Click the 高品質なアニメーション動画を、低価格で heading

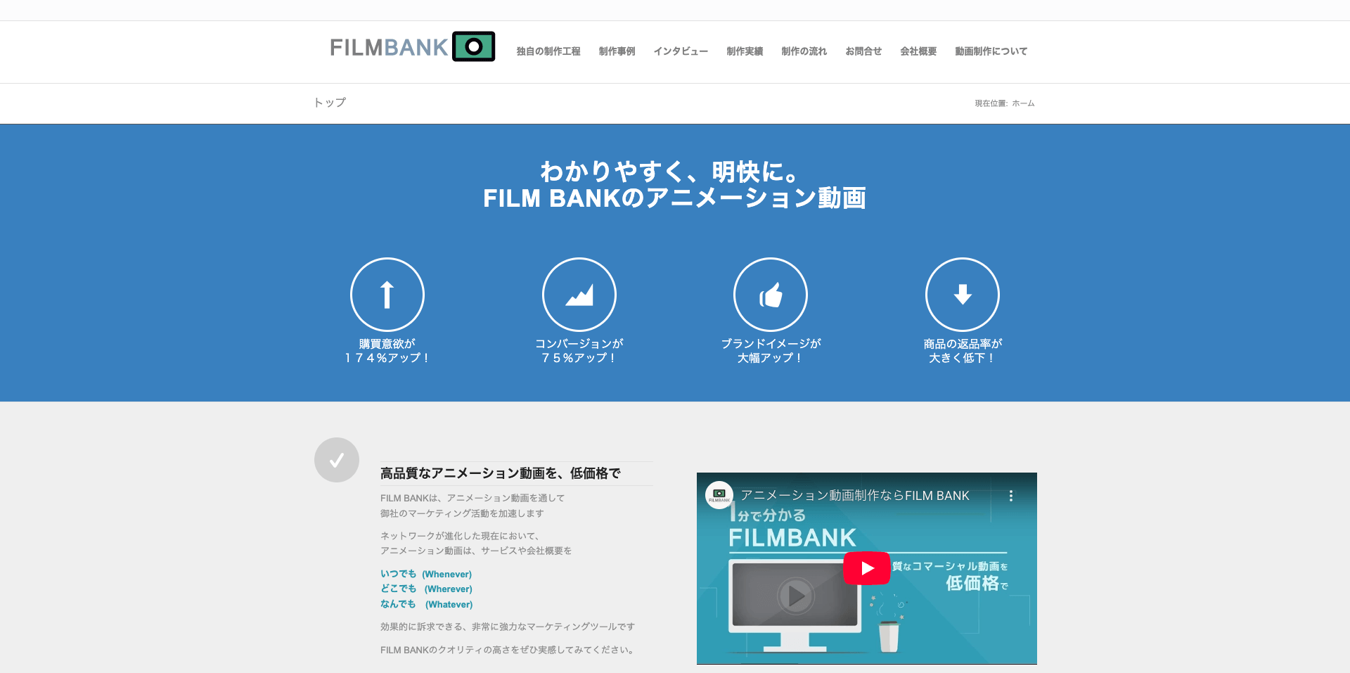click(501, 473)
